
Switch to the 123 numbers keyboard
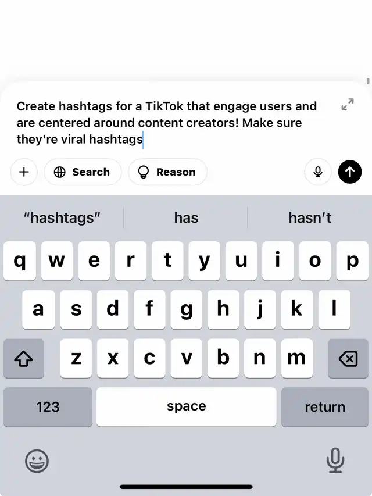[48, 407]
